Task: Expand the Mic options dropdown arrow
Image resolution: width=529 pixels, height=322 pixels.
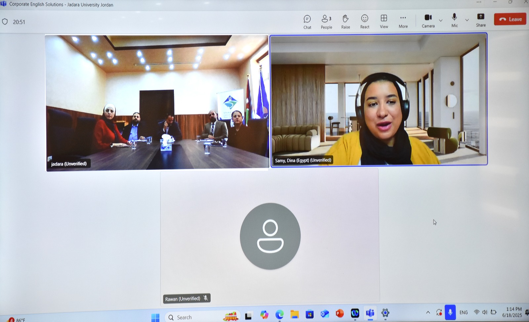Action: click(x=467, y=20)
